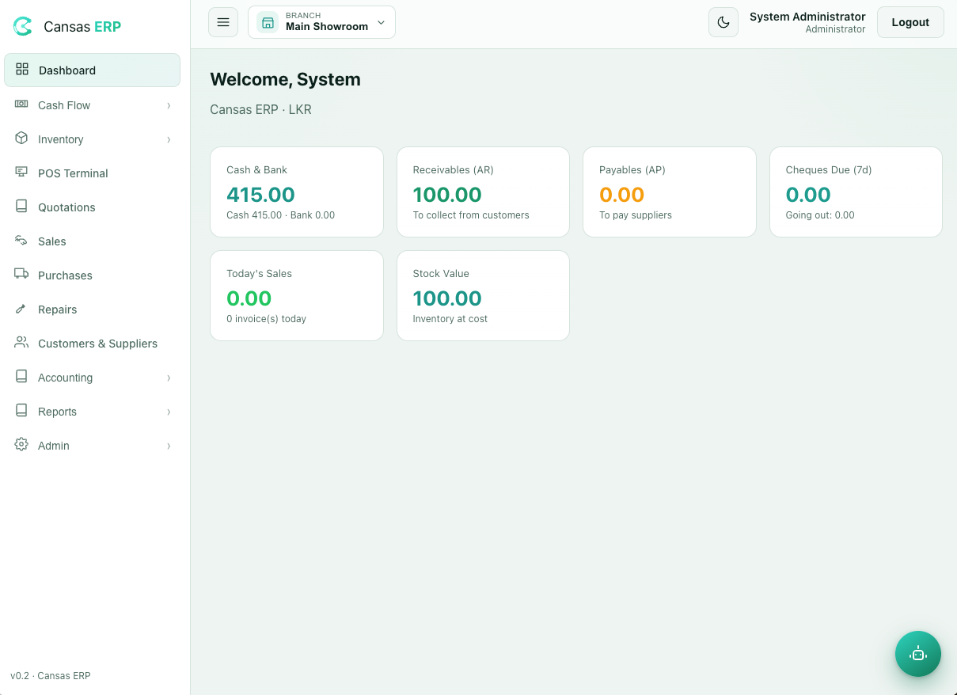Open Customers & Suppliers page
The width and height of the screenshot is (957, 695).
pos(92,344)
